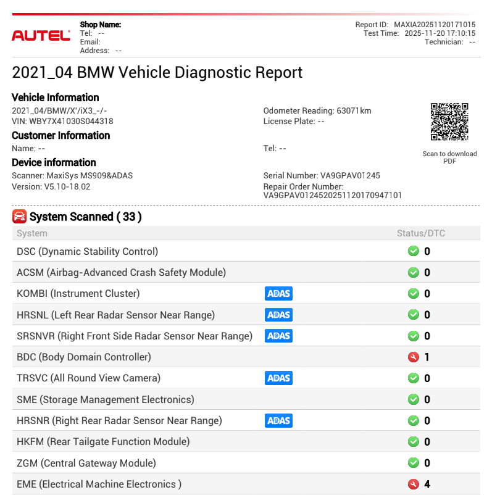
Task: Click ADAS badge for HRSNL radar sensor
Action: pos(278,315)
